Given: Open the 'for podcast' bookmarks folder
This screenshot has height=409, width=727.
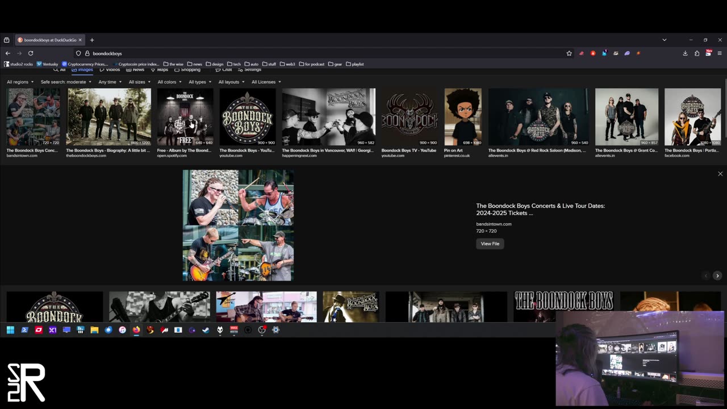Looking at the screenshot, I should click(311, 64).
